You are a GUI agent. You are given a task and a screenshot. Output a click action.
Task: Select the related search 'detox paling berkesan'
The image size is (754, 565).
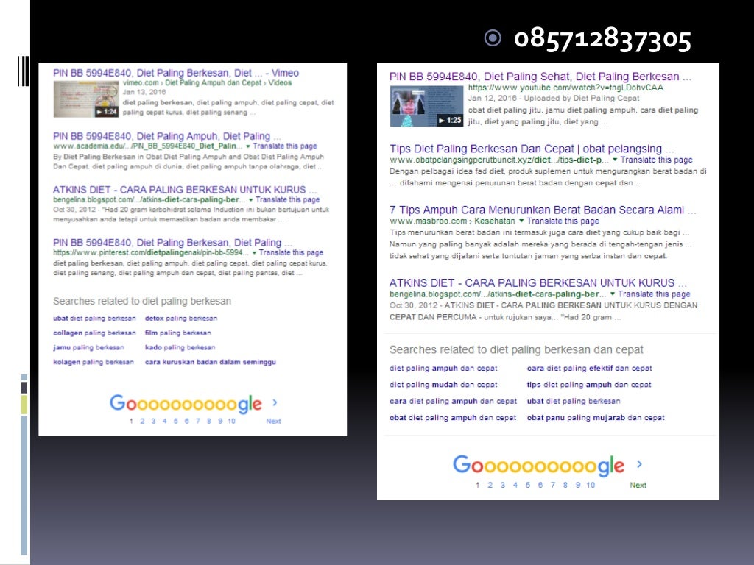tap(181, 318)
